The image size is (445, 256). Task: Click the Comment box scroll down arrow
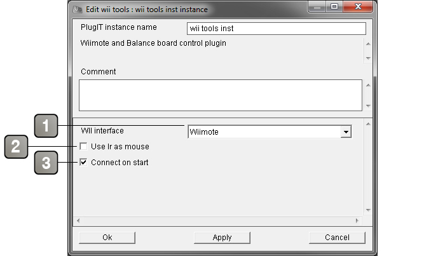[x=368, y=105]
